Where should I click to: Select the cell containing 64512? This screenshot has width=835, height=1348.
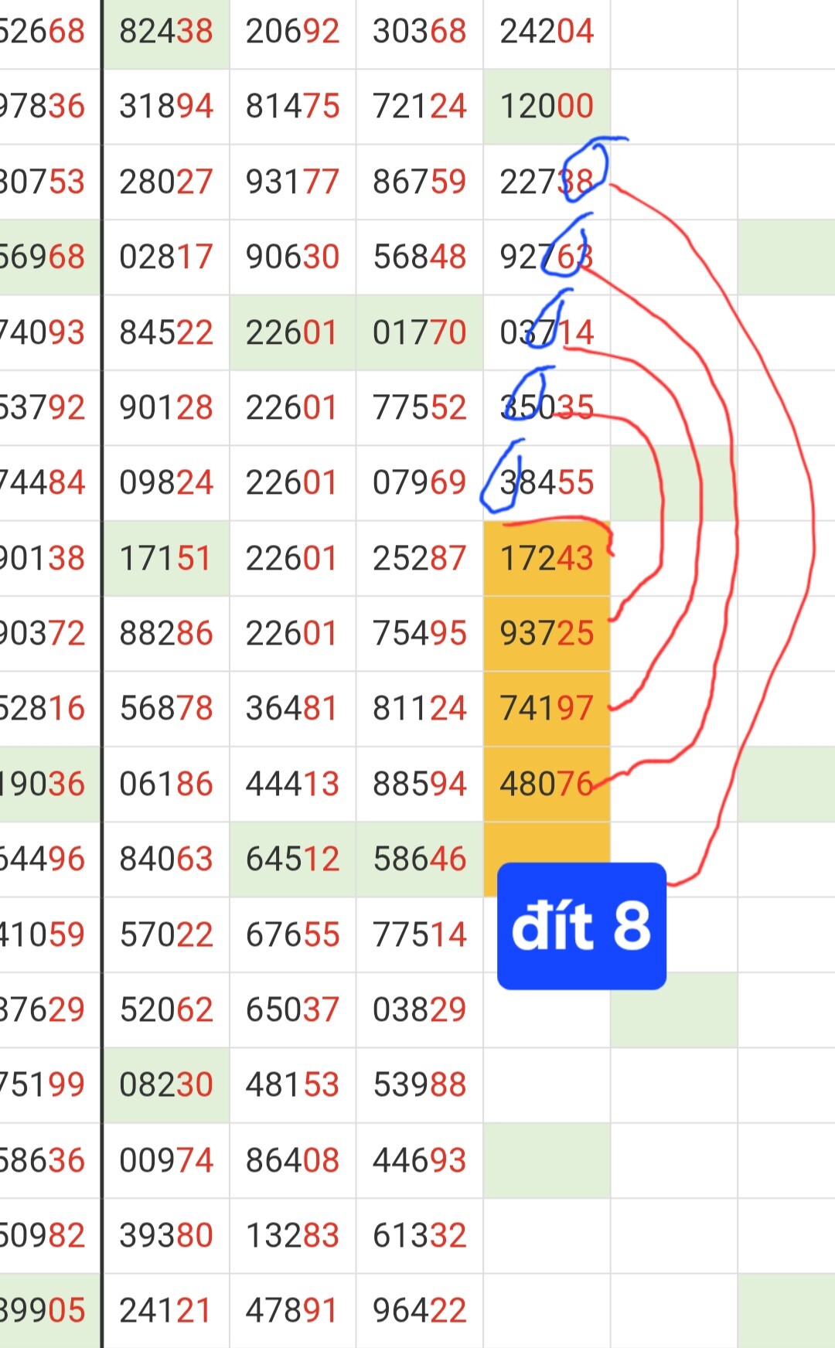point(293,859)
